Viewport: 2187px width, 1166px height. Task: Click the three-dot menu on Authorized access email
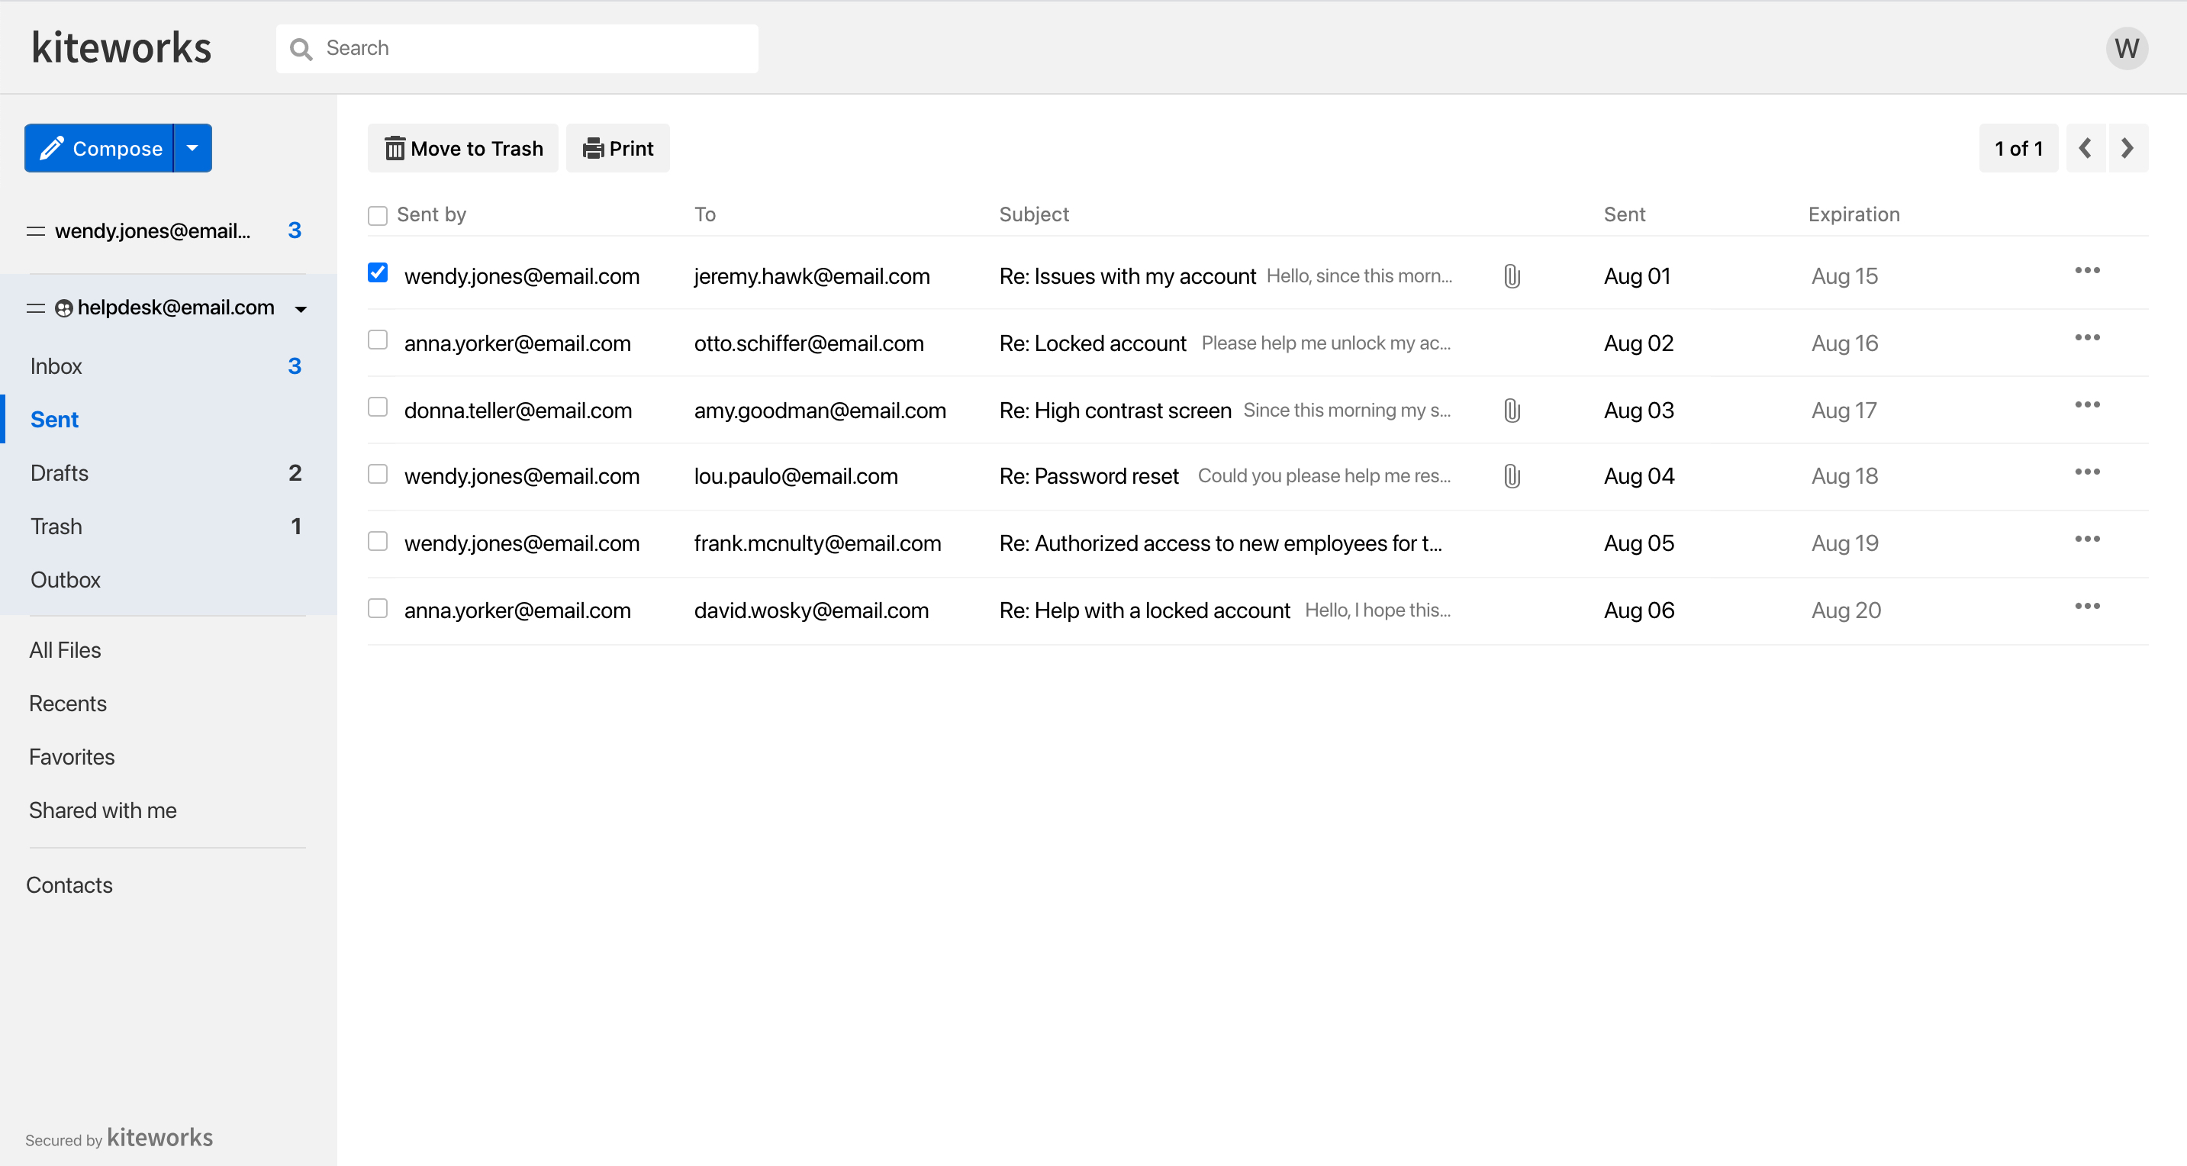(2087, 541)
